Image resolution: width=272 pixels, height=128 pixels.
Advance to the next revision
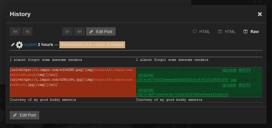coord(67,32)
